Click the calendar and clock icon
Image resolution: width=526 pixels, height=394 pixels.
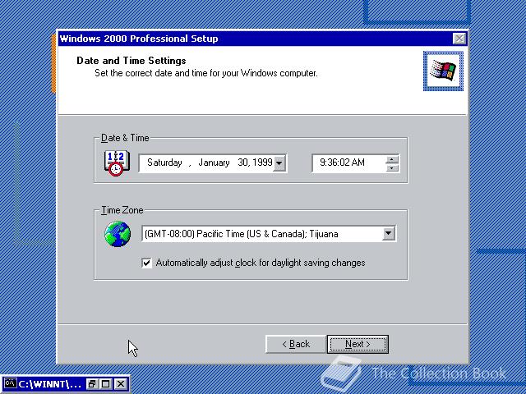pos(117,163)
